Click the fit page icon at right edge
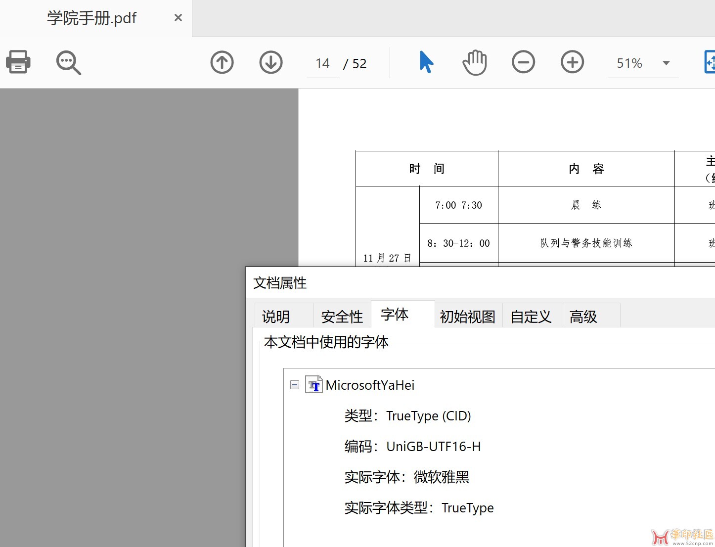The width and height of the screenshot is (715, 547). 710,62
